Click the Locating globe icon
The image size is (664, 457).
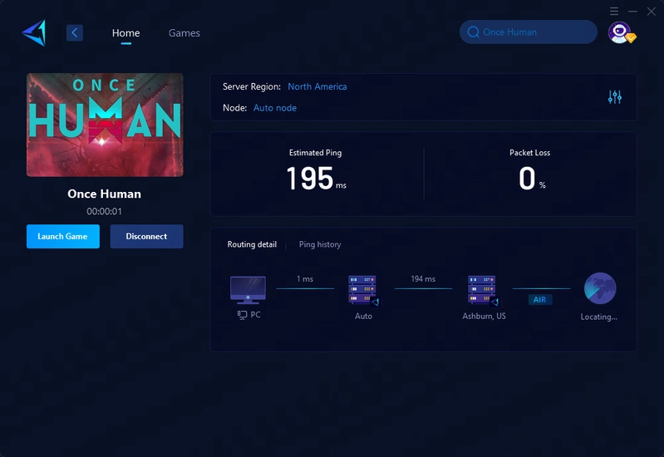(x=600, y=288)
